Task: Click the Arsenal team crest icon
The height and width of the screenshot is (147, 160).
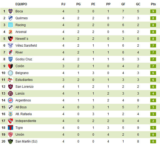Action: click(10, 32)
